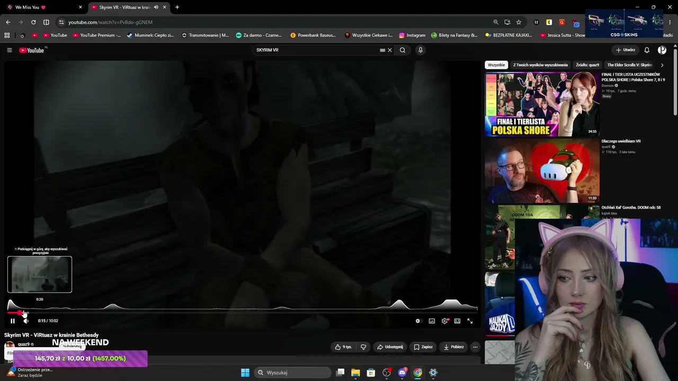
Task: Open the 'BEZPŁATNE KAJAKI' bookmark
Action: 508,35
